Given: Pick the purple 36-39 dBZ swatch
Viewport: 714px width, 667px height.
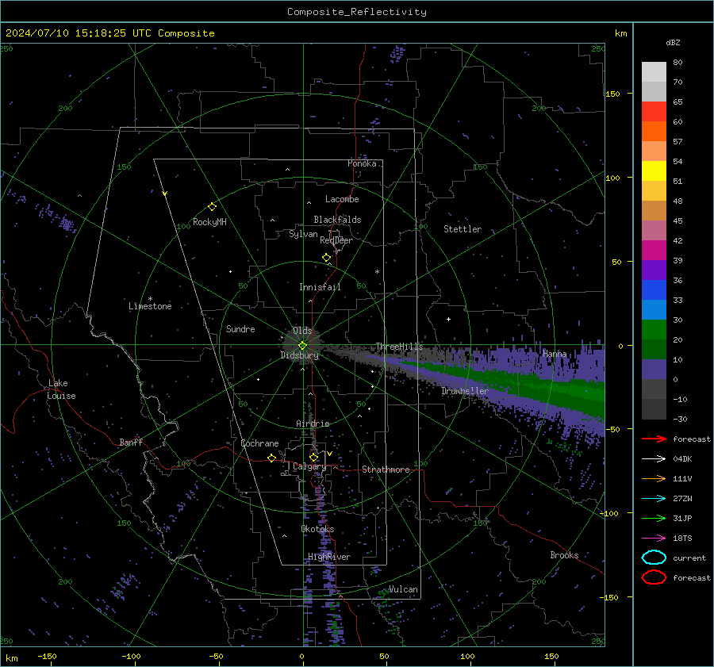Looking at the screenshot, I should click(x=654, y=270).
